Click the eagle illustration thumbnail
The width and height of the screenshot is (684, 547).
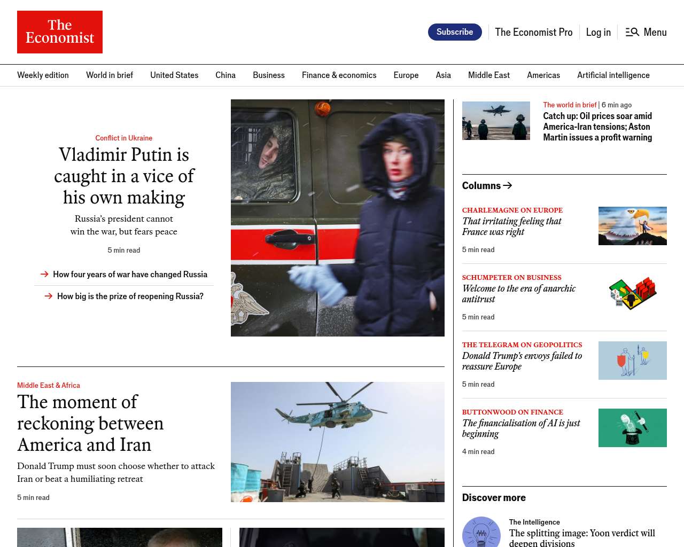[x=633, y=226]
